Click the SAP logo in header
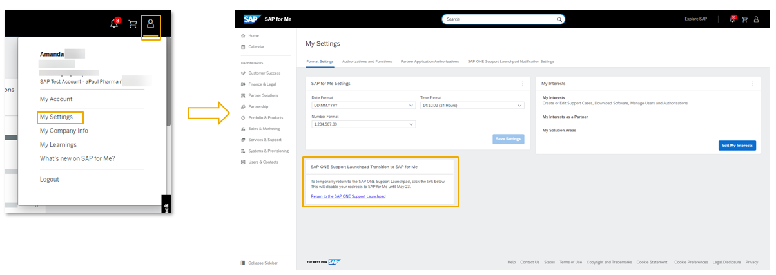776x275 pixels. [251, 19]
